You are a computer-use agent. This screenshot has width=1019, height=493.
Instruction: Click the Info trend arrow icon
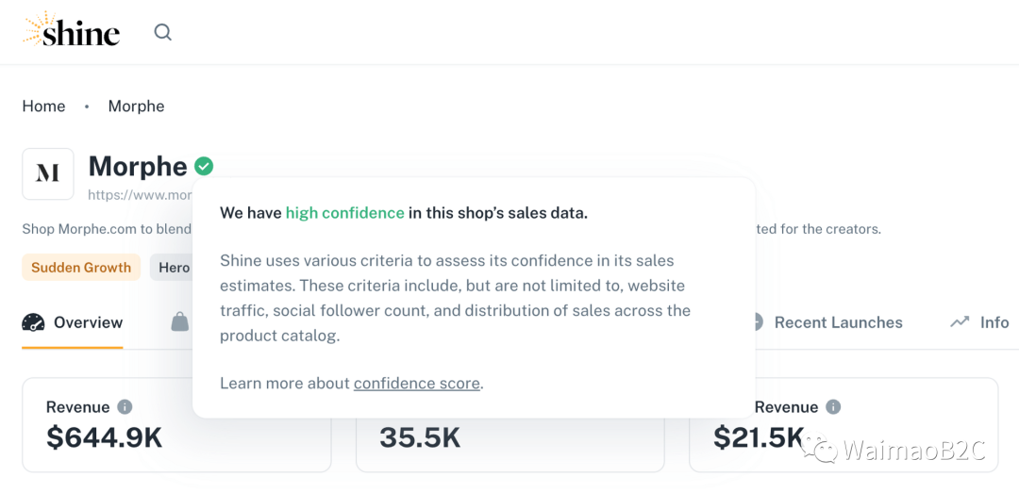coord(960,321)
